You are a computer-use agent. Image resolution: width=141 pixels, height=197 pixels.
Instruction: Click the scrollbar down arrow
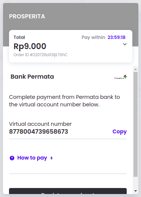point(136,191)
